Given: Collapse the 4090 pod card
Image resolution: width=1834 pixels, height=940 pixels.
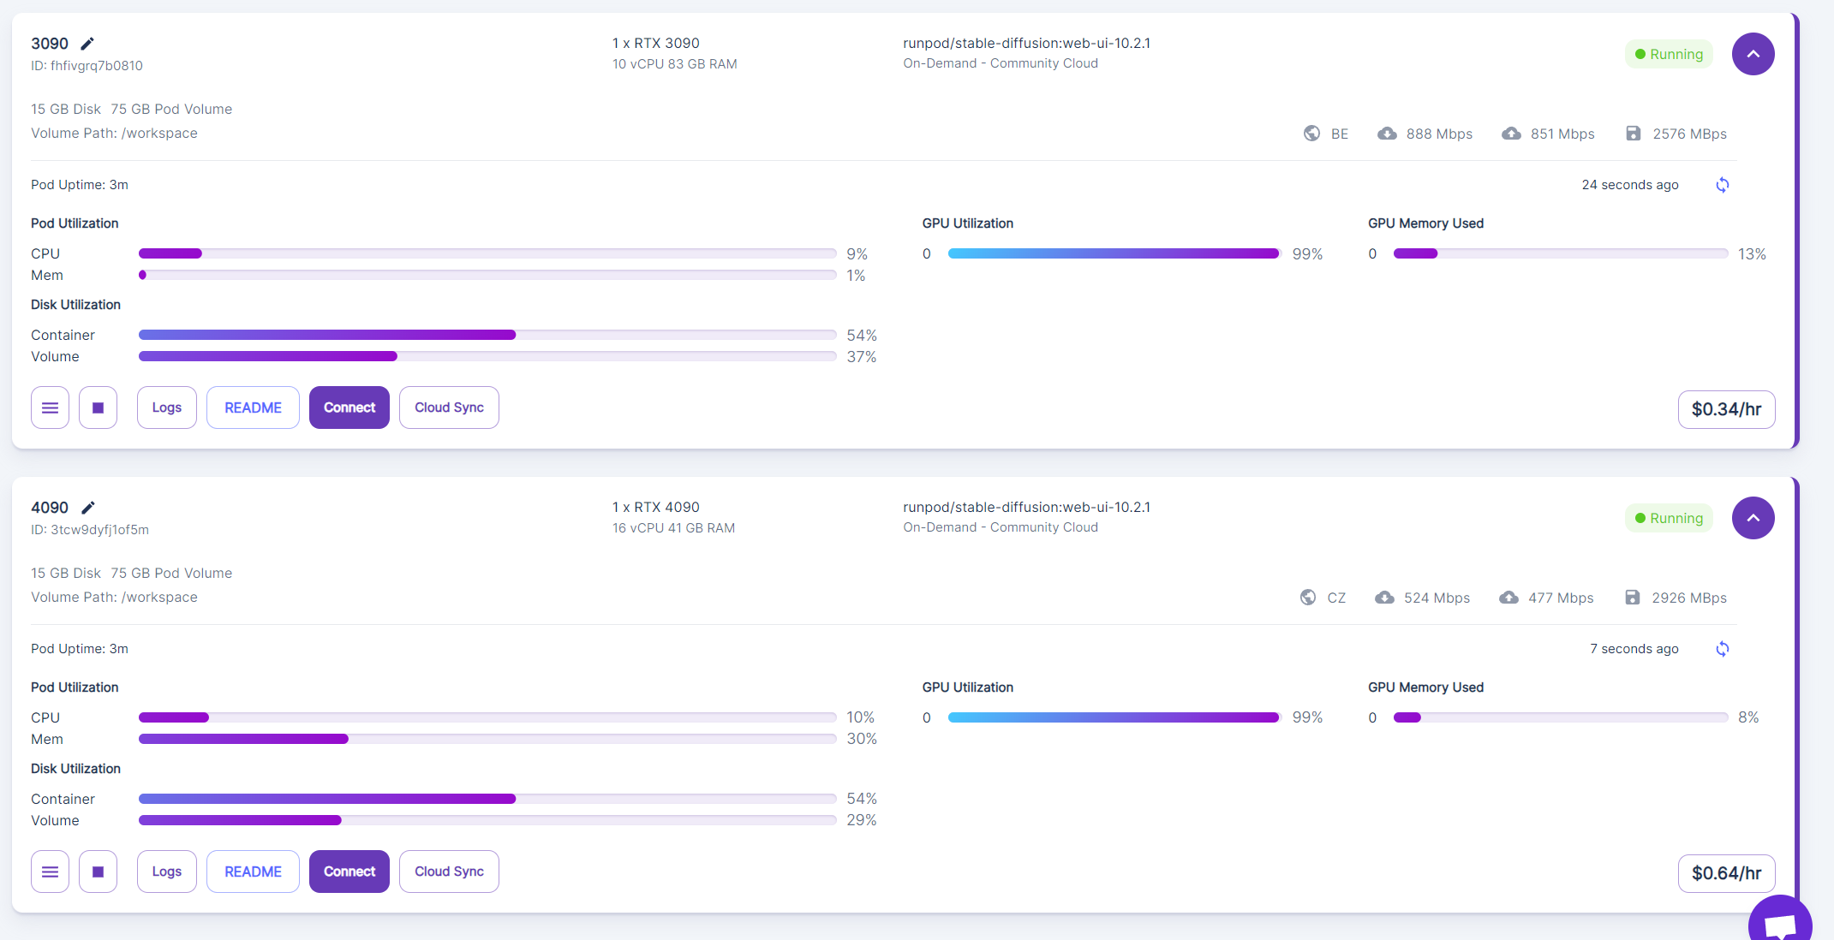Looking at the screenshot, I should pyautogui.click(x=1753, y=518).
